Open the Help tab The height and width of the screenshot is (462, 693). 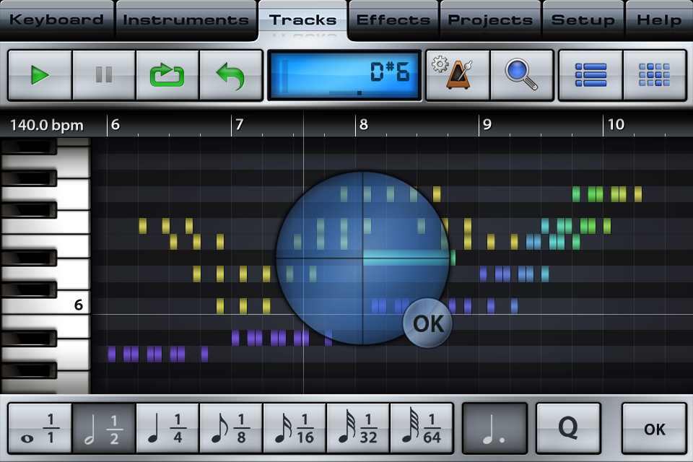click(x=659, y=20)
